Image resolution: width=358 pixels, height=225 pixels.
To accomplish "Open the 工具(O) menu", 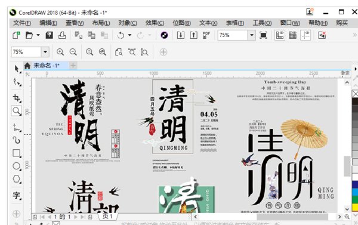I will (262, 23).
